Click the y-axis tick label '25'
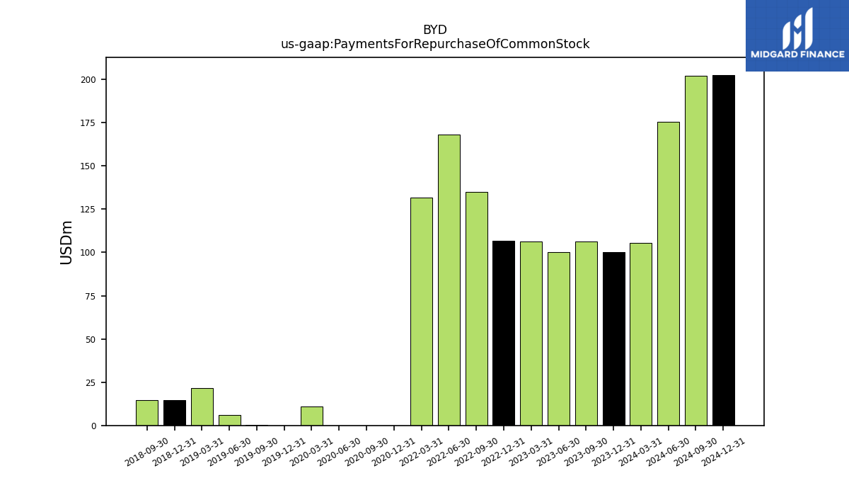The height and width of the screenshot is (478, 849). pyautogui.click(x=91, y=383)
